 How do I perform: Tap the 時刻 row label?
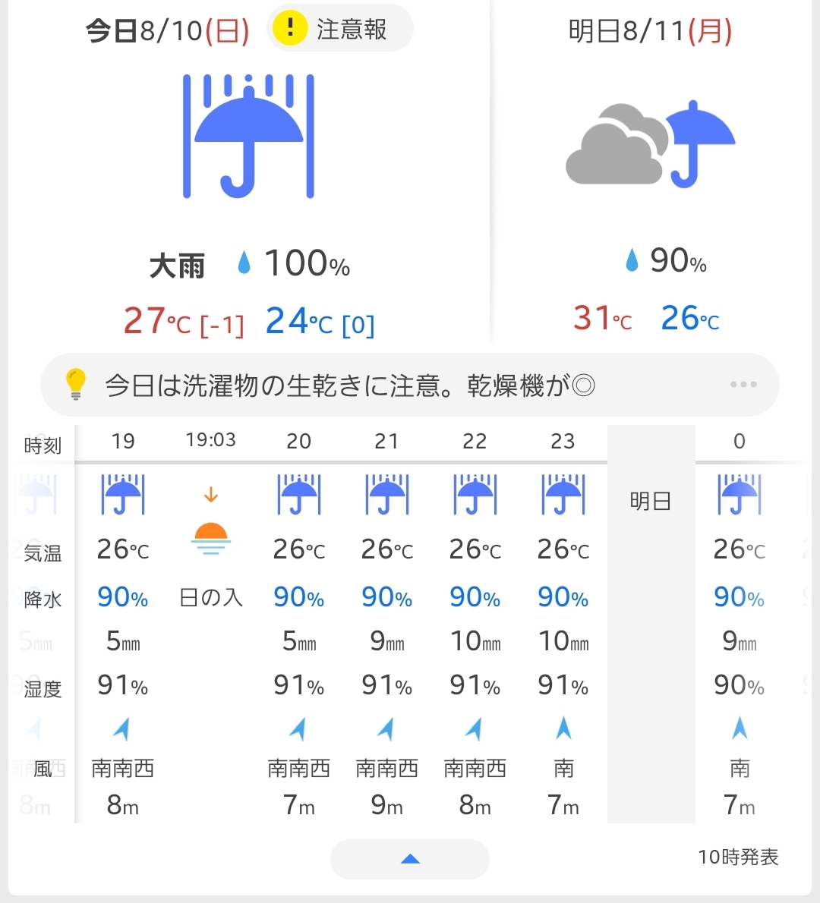click(x=42, y=445)
